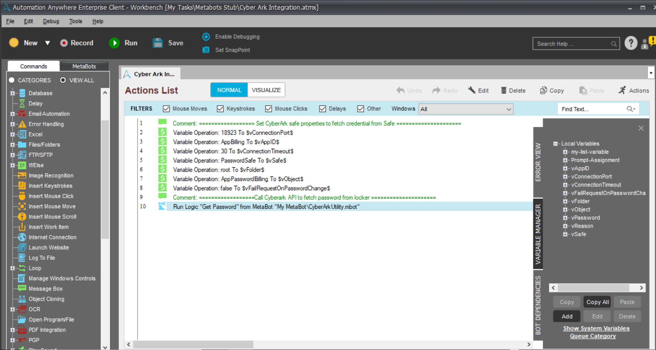This screenshot has height=350, width=656.
Task: Click the Delete trash icon in Actions List
Action: [503, 90]
